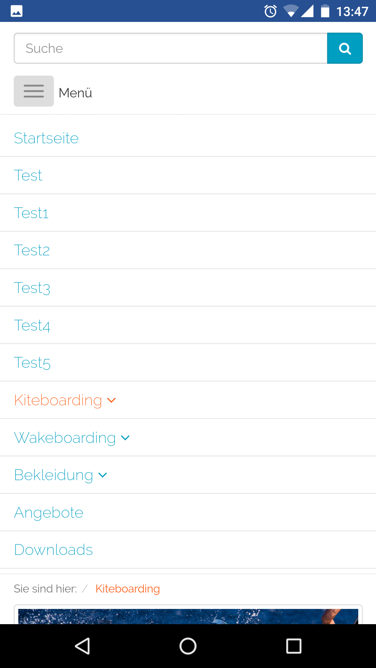Expand the Bekleidung submenu chevron
Screen dimensions: 376x668
103,475
